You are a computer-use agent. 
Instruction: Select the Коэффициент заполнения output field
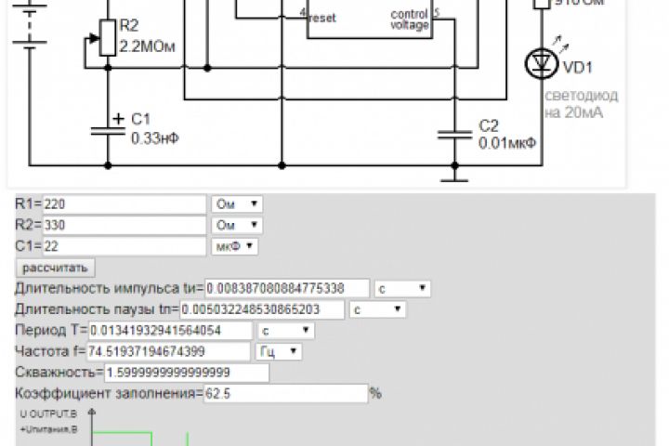[x=286, y=393]
